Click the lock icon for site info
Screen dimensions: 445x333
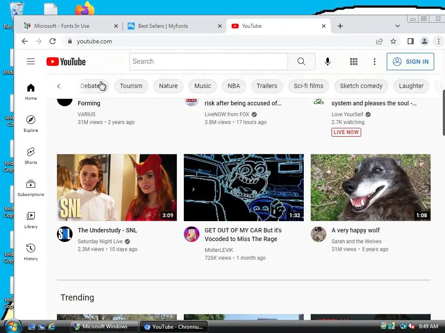(x=70, y=41)
